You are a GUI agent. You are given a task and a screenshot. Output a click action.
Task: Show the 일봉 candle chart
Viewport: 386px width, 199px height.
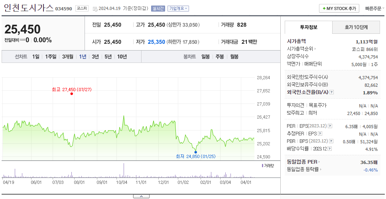205,57
